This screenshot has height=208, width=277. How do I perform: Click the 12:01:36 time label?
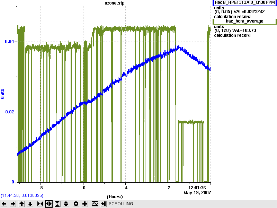(x=197, y=188)
